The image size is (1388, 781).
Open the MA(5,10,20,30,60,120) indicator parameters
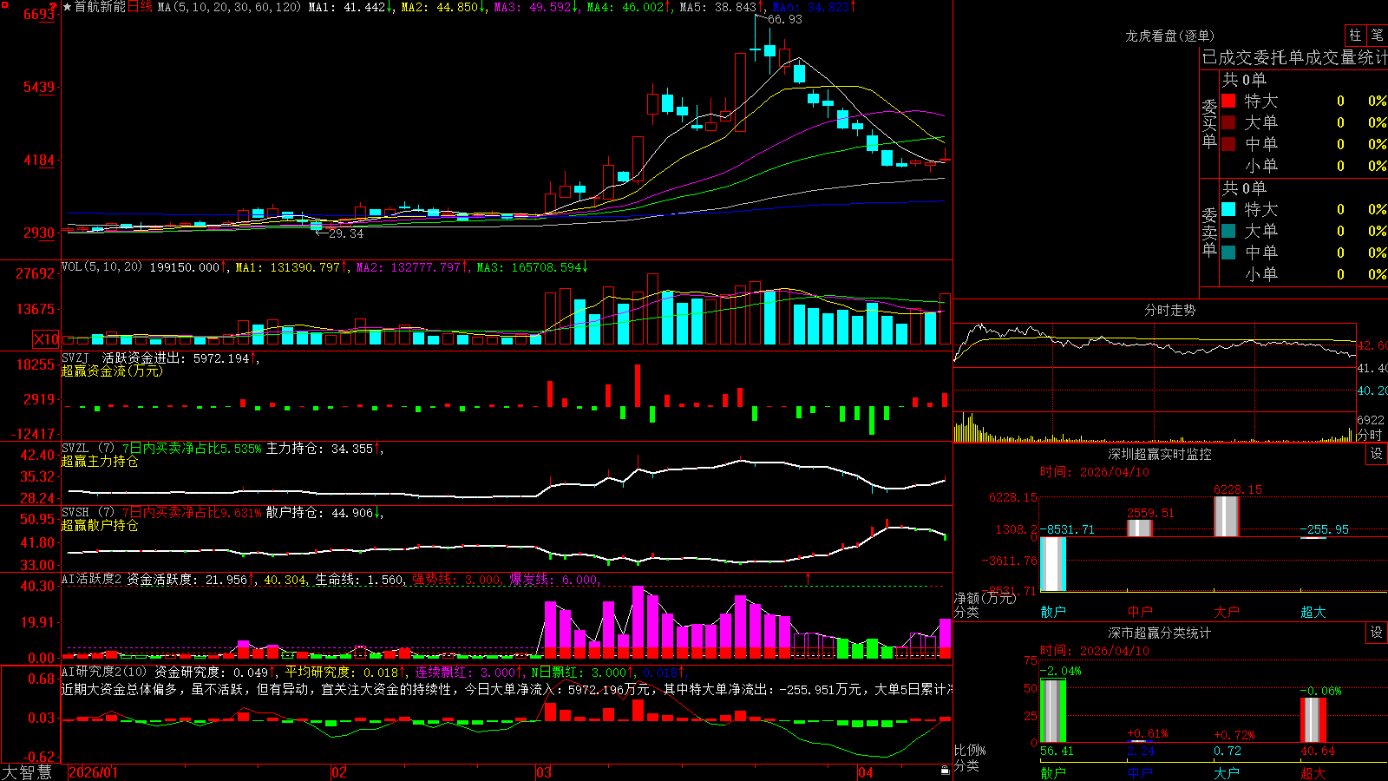tap(229, 7)
